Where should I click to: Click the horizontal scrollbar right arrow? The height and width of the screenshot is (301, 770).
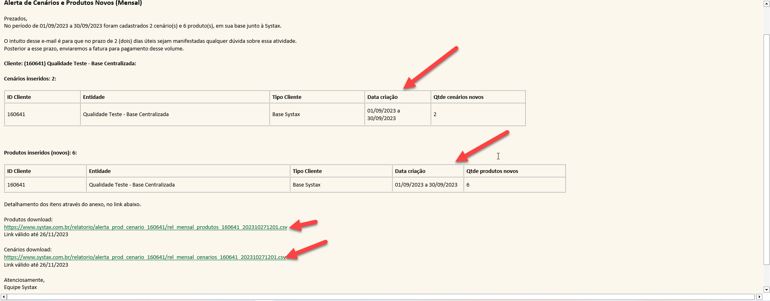coord(759,297)
